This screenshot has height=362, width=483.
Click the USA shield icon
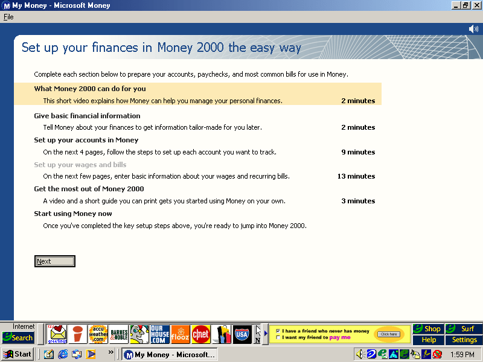(x=242, y=334)
